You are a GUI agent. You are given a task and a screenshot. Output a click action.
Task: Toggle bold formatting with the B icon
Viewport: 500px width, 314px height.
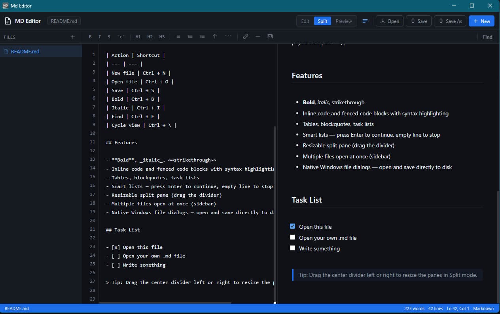pos(90,37)
